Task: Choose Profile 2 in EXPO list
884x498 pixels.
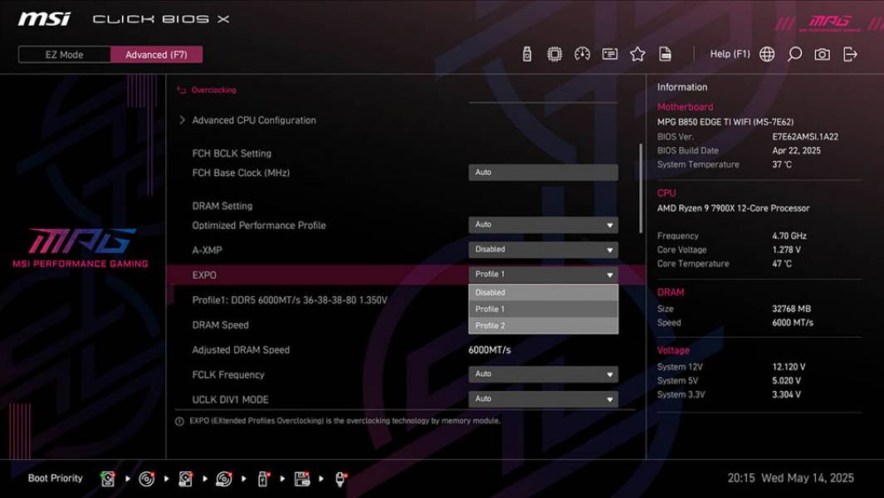Action: tap(543, 325)
